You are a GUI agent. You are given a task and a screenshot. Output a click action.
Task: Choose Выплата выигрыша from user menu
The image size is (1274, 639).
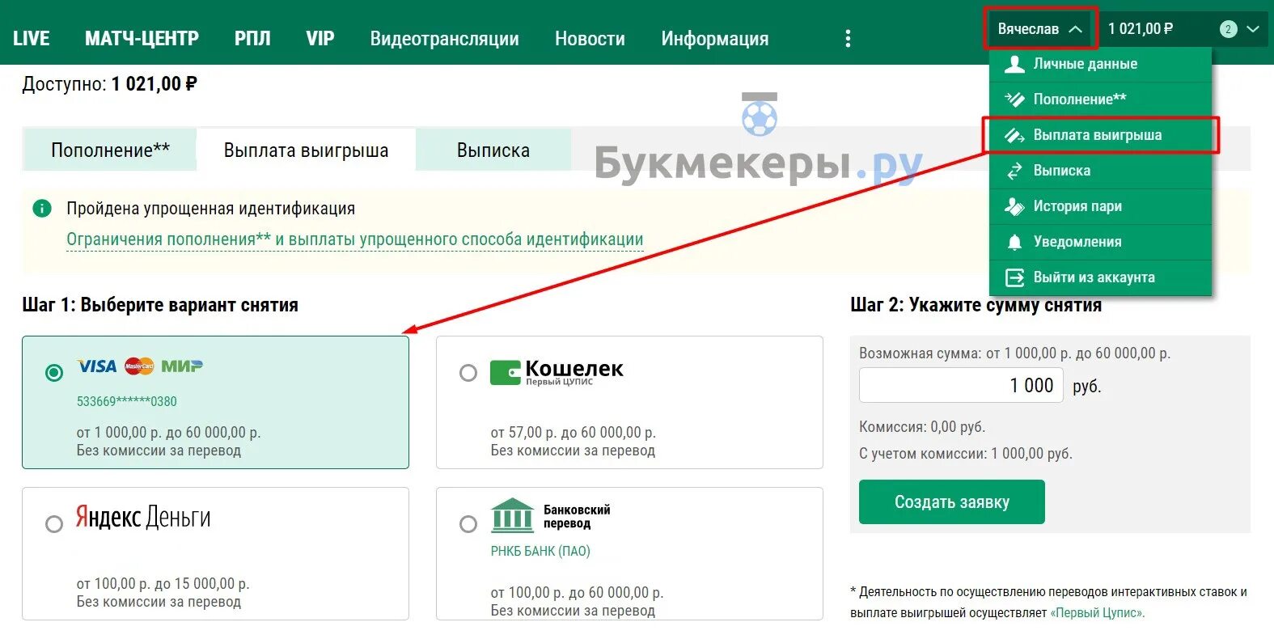tap(1100, 135)
